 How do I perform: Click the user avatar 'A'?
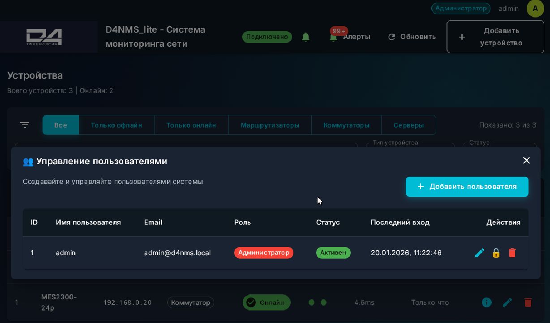pos(535,8)
